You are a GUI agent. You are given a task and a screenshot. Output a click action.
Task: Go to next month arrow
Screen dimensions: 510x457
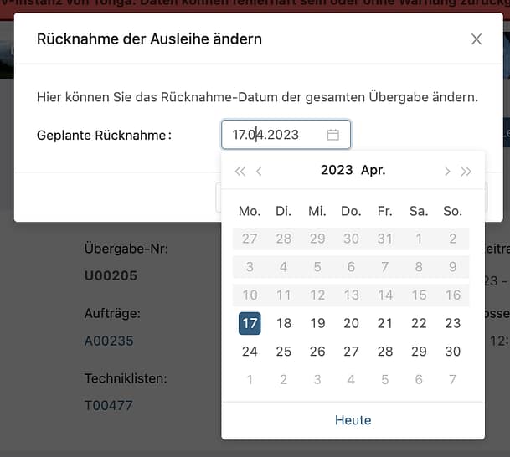(447, 171)
